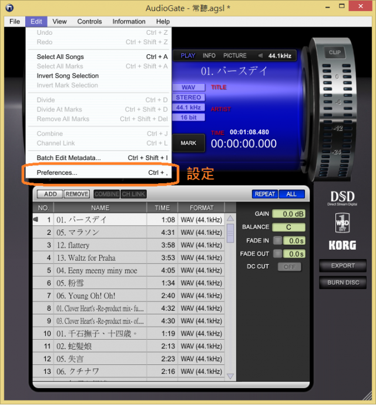Click the FORMAT column header

coord(202,208)
